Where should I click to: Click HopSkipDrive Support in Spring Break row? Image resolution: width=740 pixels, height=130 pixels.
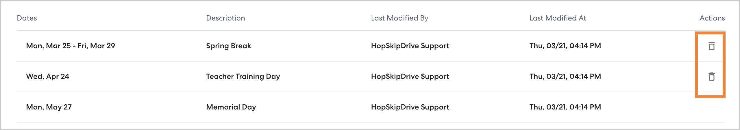pos(410,46)
